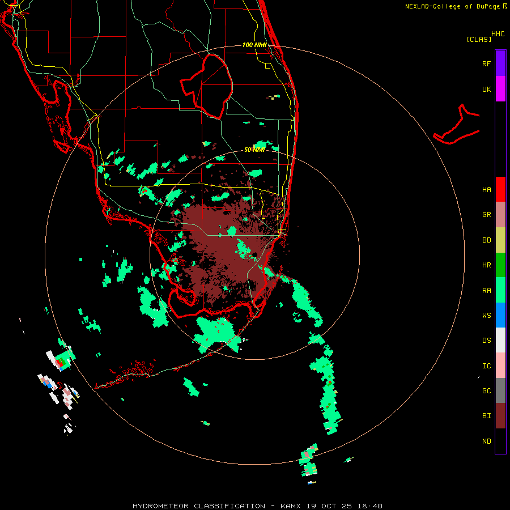Click the 19 OCT 25 date text
510x510 pixels.
point(329,506)
